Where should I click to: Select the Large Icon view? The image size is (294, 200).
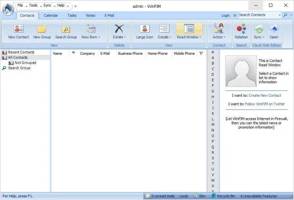click(145, 32)
